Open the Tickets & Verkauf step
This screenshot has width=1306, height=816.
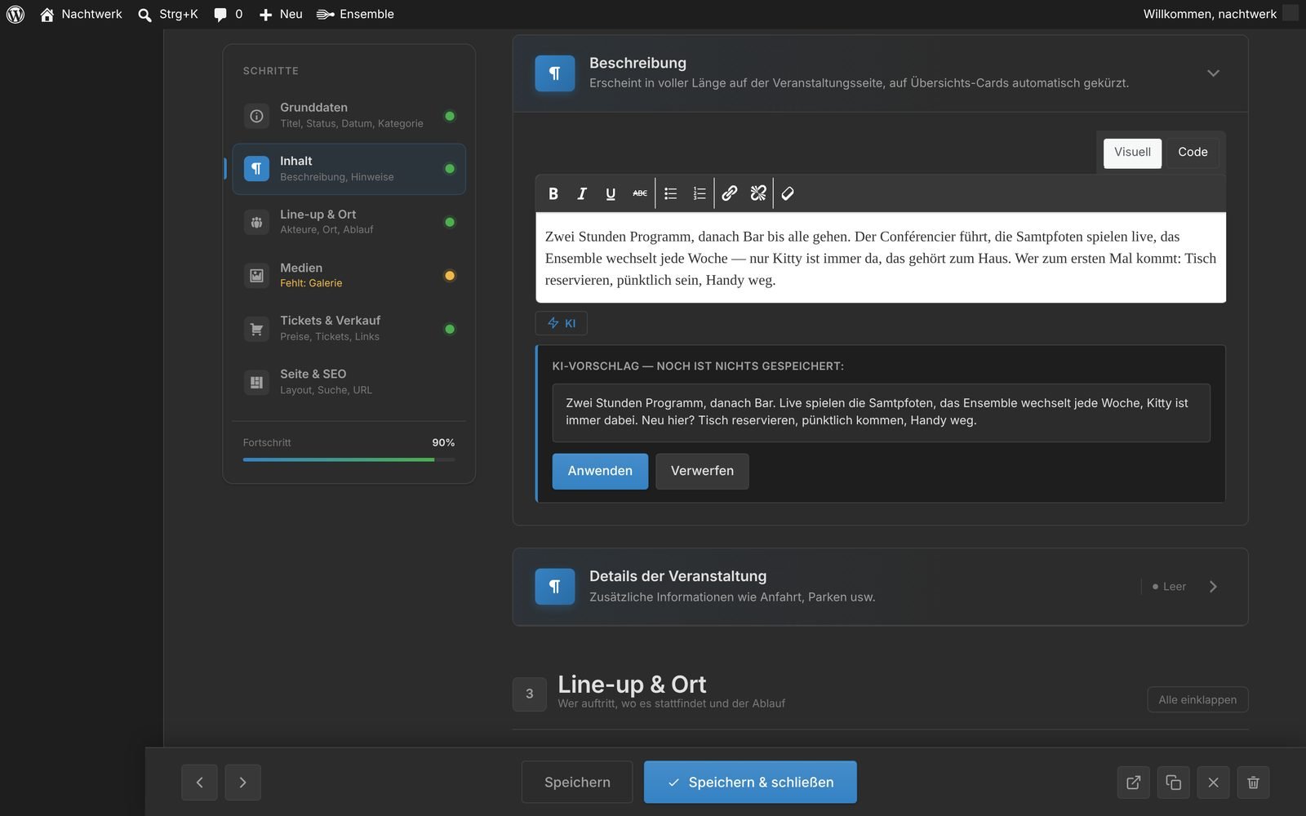coord(349,328)
